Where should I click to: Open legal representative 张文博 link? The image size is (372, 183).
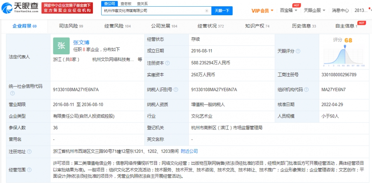click(x=81, y=43)
